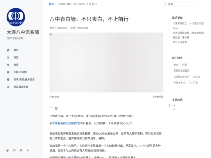211x158 pixels.
Task: Click the home icon beside 首页
Action: 8,50
